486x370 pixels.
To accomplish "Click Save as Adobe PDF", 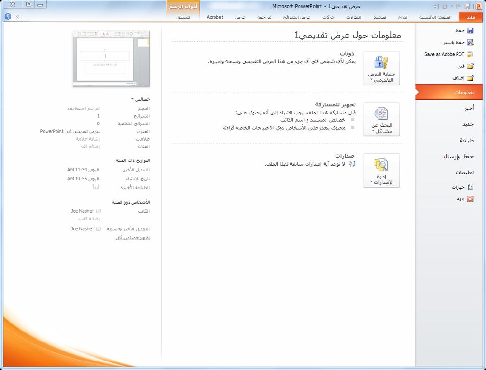I will (x=449, y=54).
